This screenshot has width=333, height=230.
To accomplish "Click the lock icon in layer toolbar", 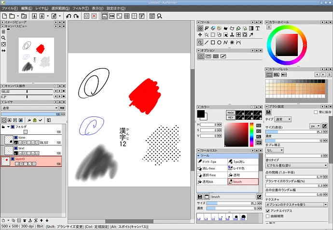I will [x=35, y=120].
